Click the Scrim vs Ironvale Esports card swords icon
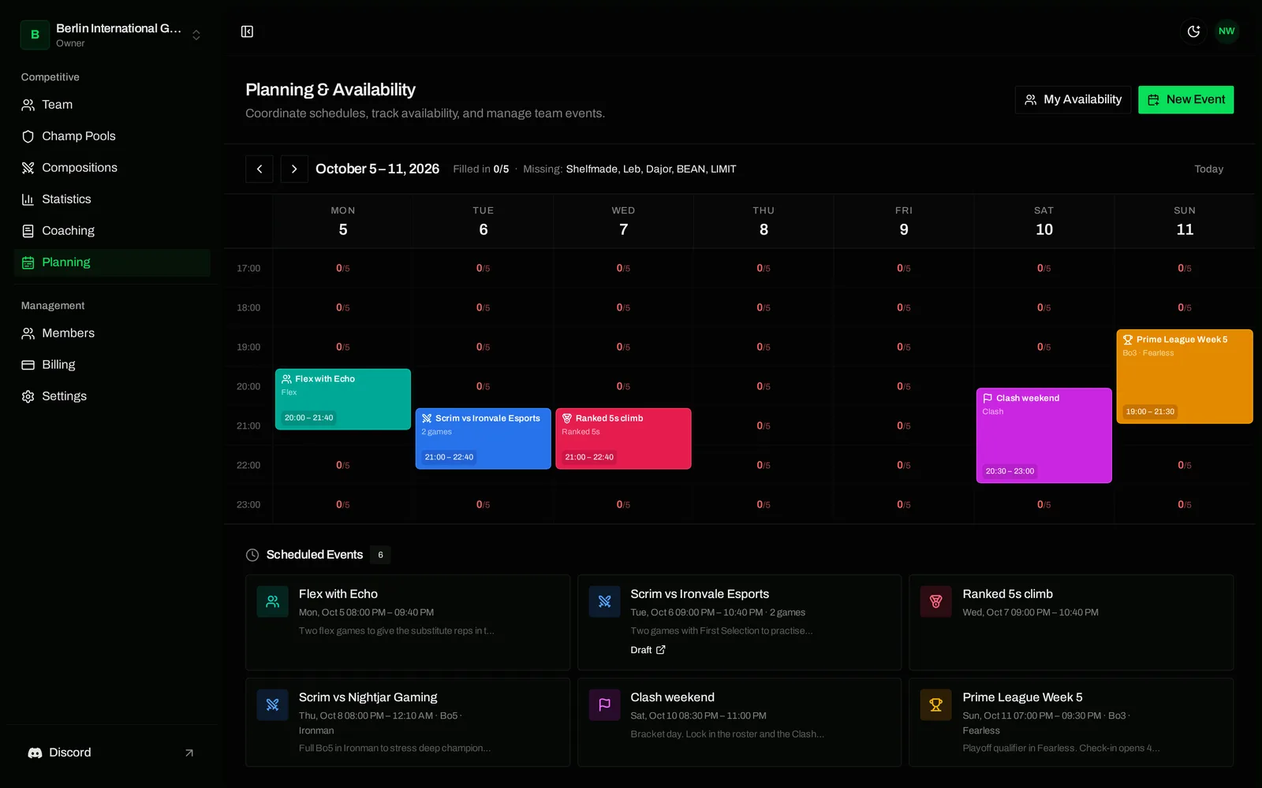 click(x=605, y=602)
